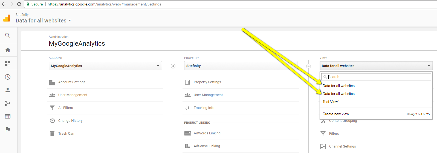
Task: Click the PRODUCT LINKING section label
Action: (197, 123)
